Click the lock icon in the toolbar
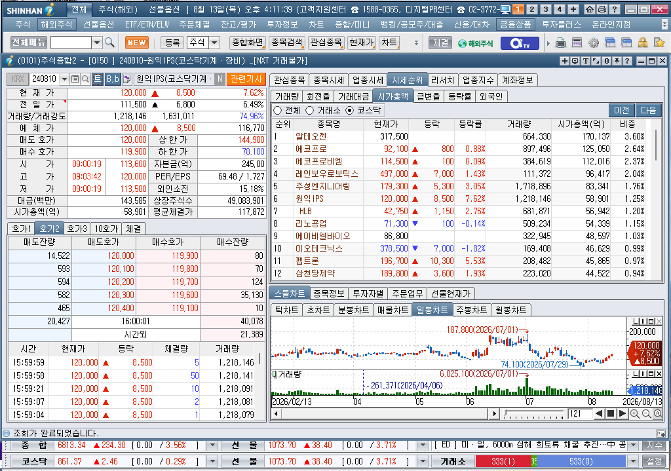Image resolution: width=671 pixels, height=471 pixels. (x=642, y=43)
